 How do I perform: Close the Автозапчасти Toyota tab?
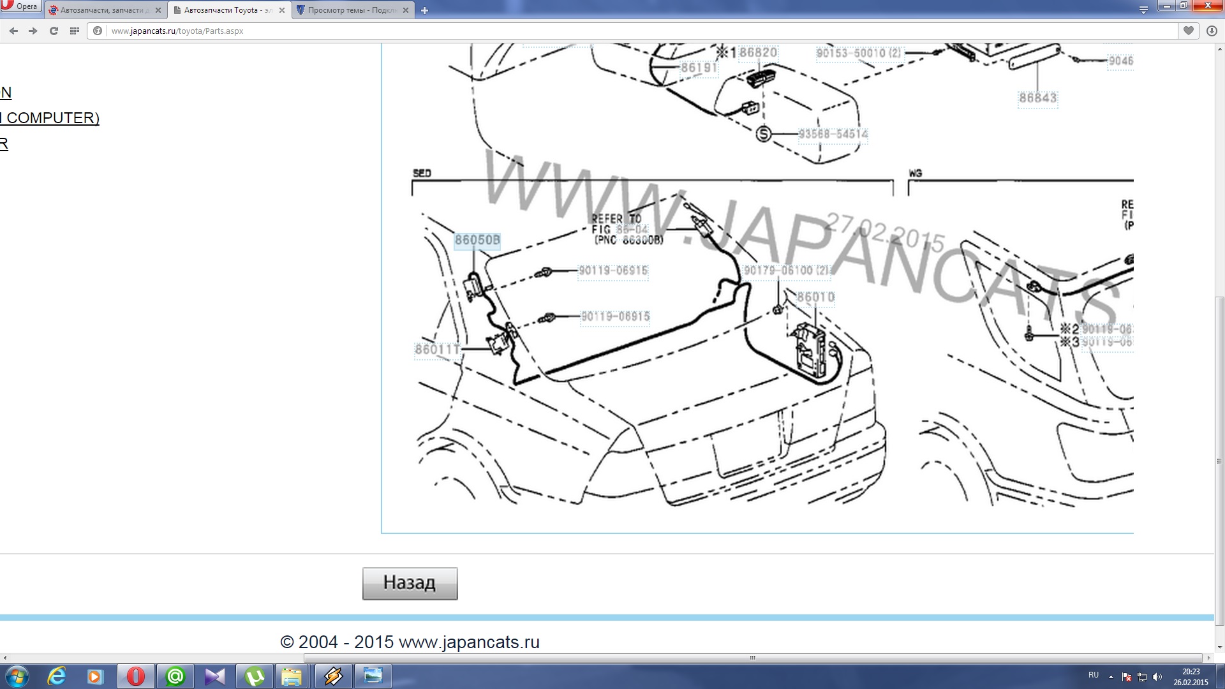click(282, 10)
